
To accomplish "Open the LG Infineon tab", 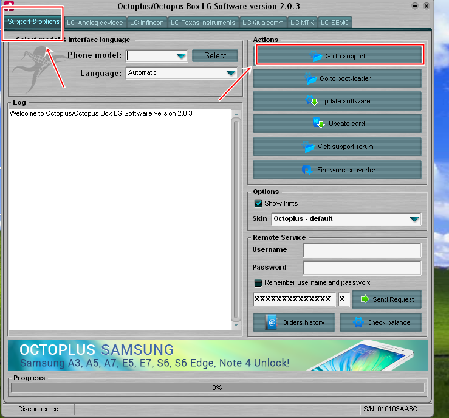I will pyautogui.click(x=147, y=23).
